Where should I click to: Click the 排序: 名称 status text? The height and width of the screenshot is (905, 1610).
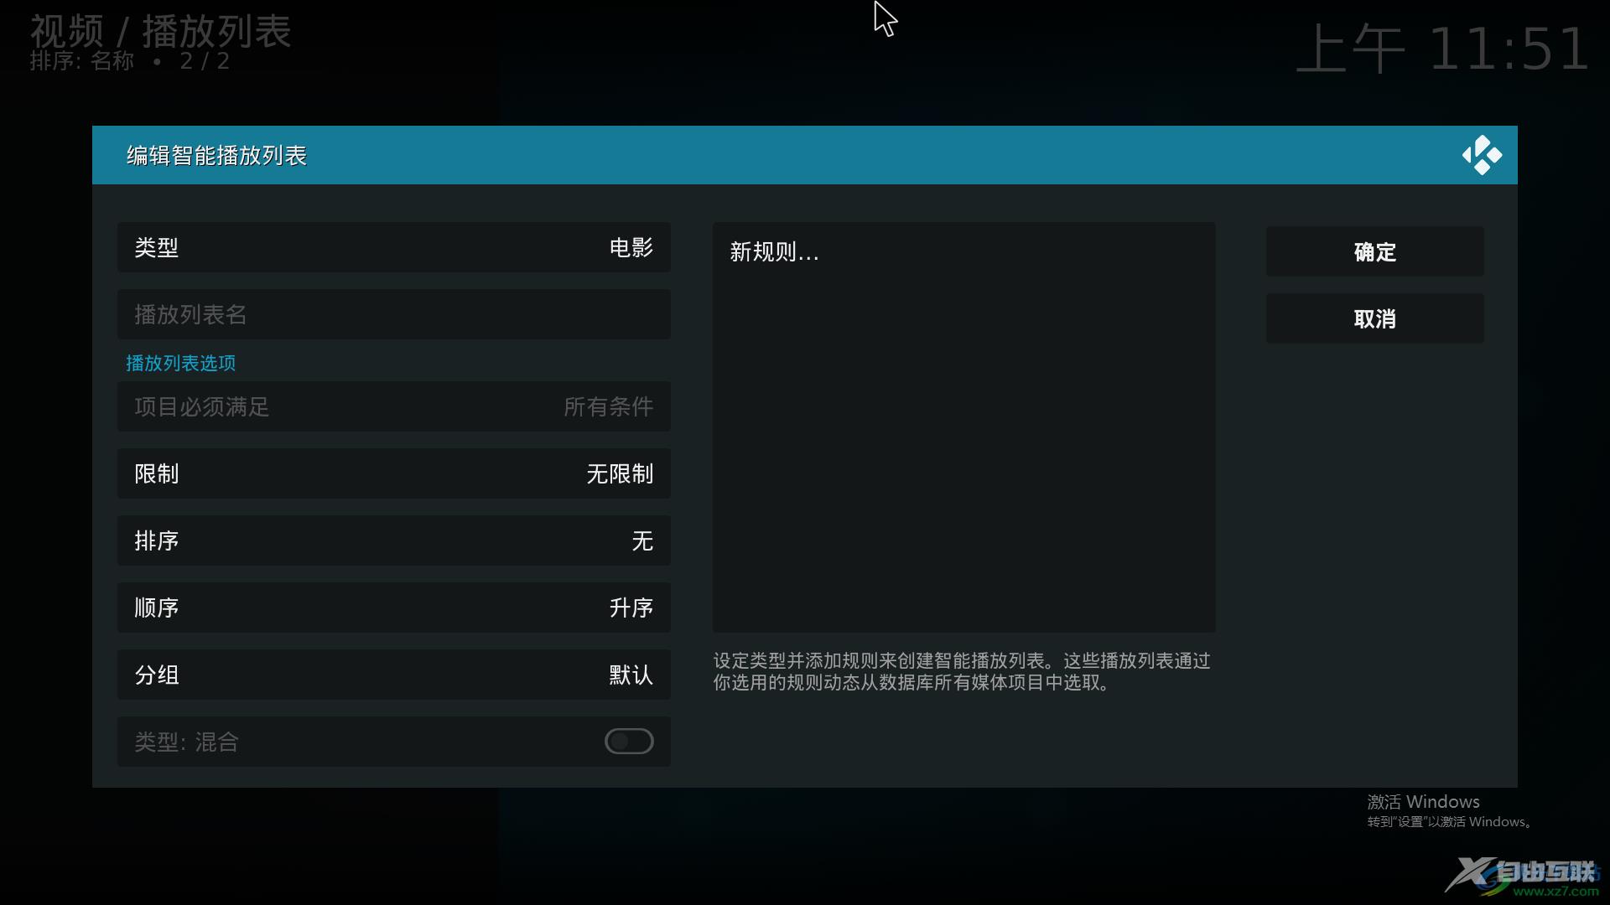82,61
